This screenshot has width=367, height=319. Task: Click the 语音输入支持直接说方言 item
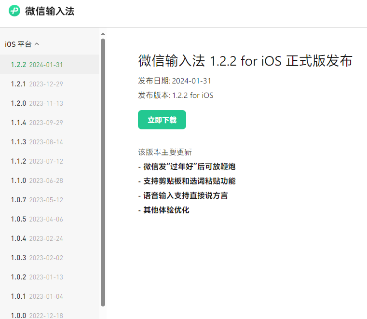[183, 195]
